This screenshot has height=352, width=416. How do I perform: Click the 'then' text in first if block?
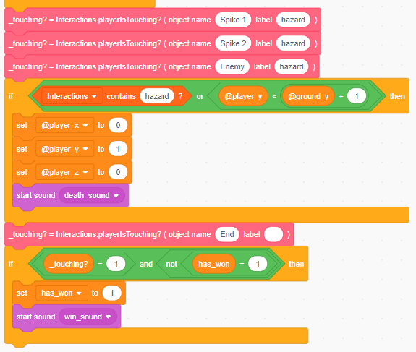pos(397,96)
